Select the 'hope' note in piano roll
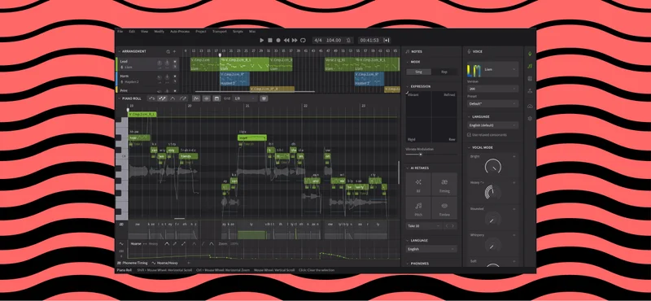Image resolution: width=651 pixels, height=301 pixels. coord(139,137)
